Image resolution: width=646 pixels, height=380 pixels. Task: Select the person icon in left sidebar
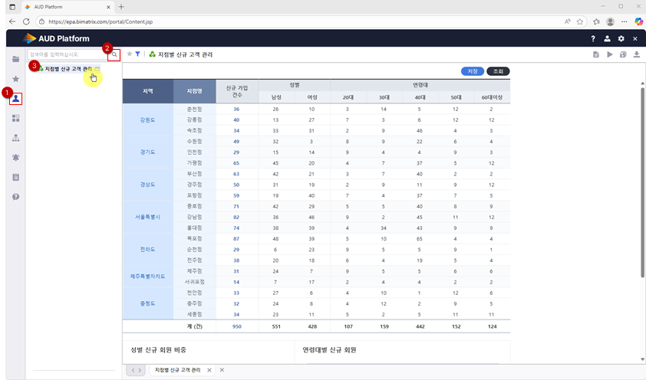point(16,98)
